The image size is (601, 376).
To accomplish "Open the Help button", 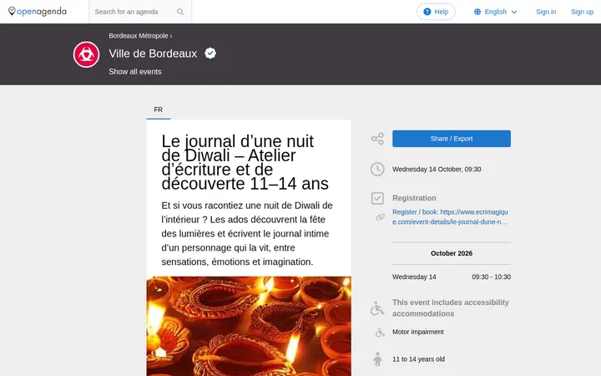I will coord(436,12).
